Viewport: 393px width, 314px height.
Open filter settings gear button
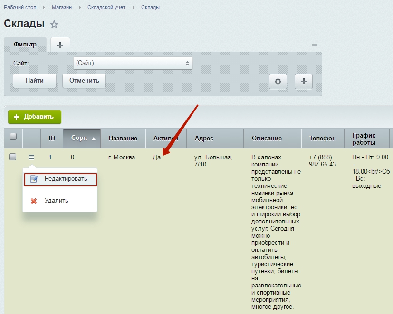tap(278, 81)
